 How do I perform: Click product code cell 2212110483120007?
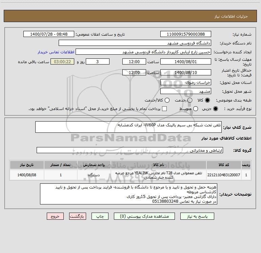(x=224, y=175)
